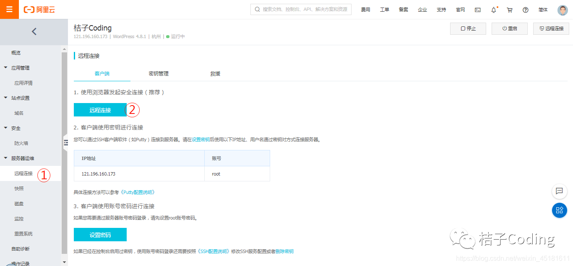Open the floating feedback chat bubble
Viewport: 573px width, 266px height.
point(559,191)
